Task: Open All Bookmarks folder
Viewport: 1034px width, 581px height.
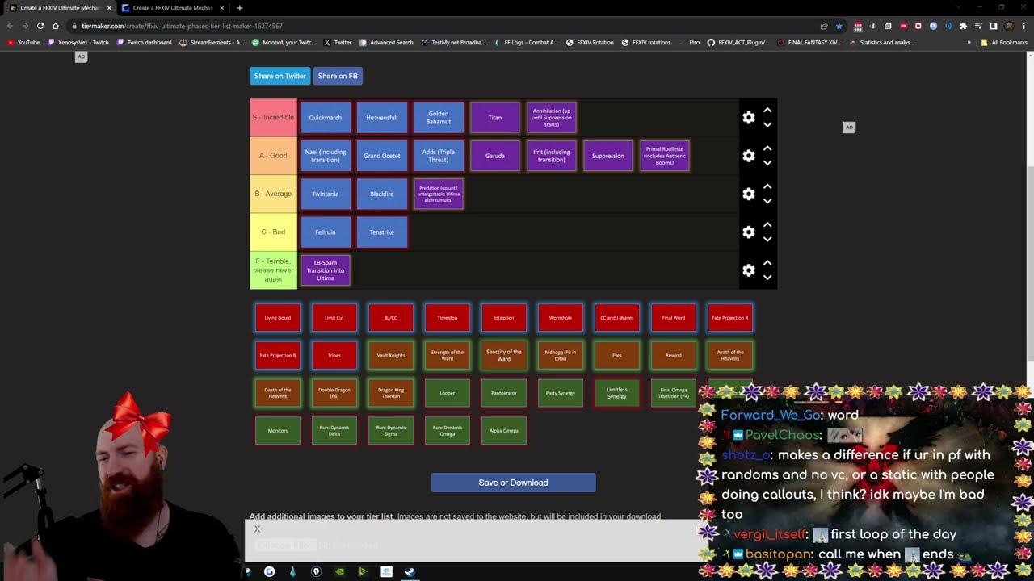Action: (1004, 42)
